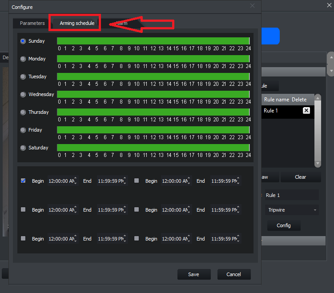
Task: Increase the first Begin time using up arrow
Action: pos(76,178)
